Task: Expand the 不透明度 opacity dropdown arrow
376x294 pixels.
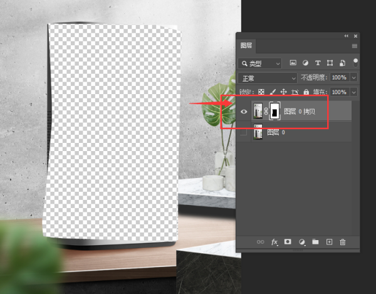Action: [x=354, y=77]
